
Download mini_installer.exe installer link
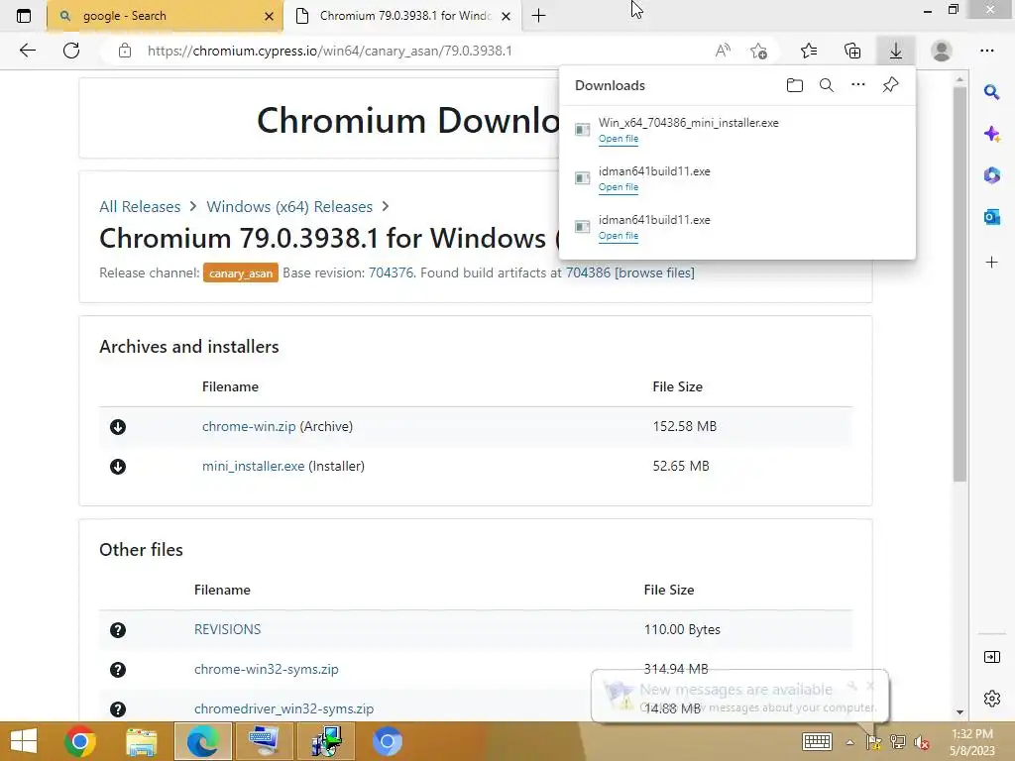point(253,466)
